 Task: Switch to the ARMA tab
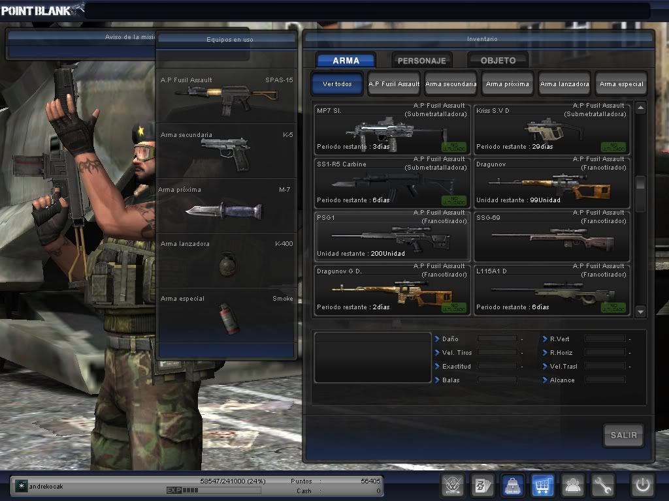click(346, 61)
